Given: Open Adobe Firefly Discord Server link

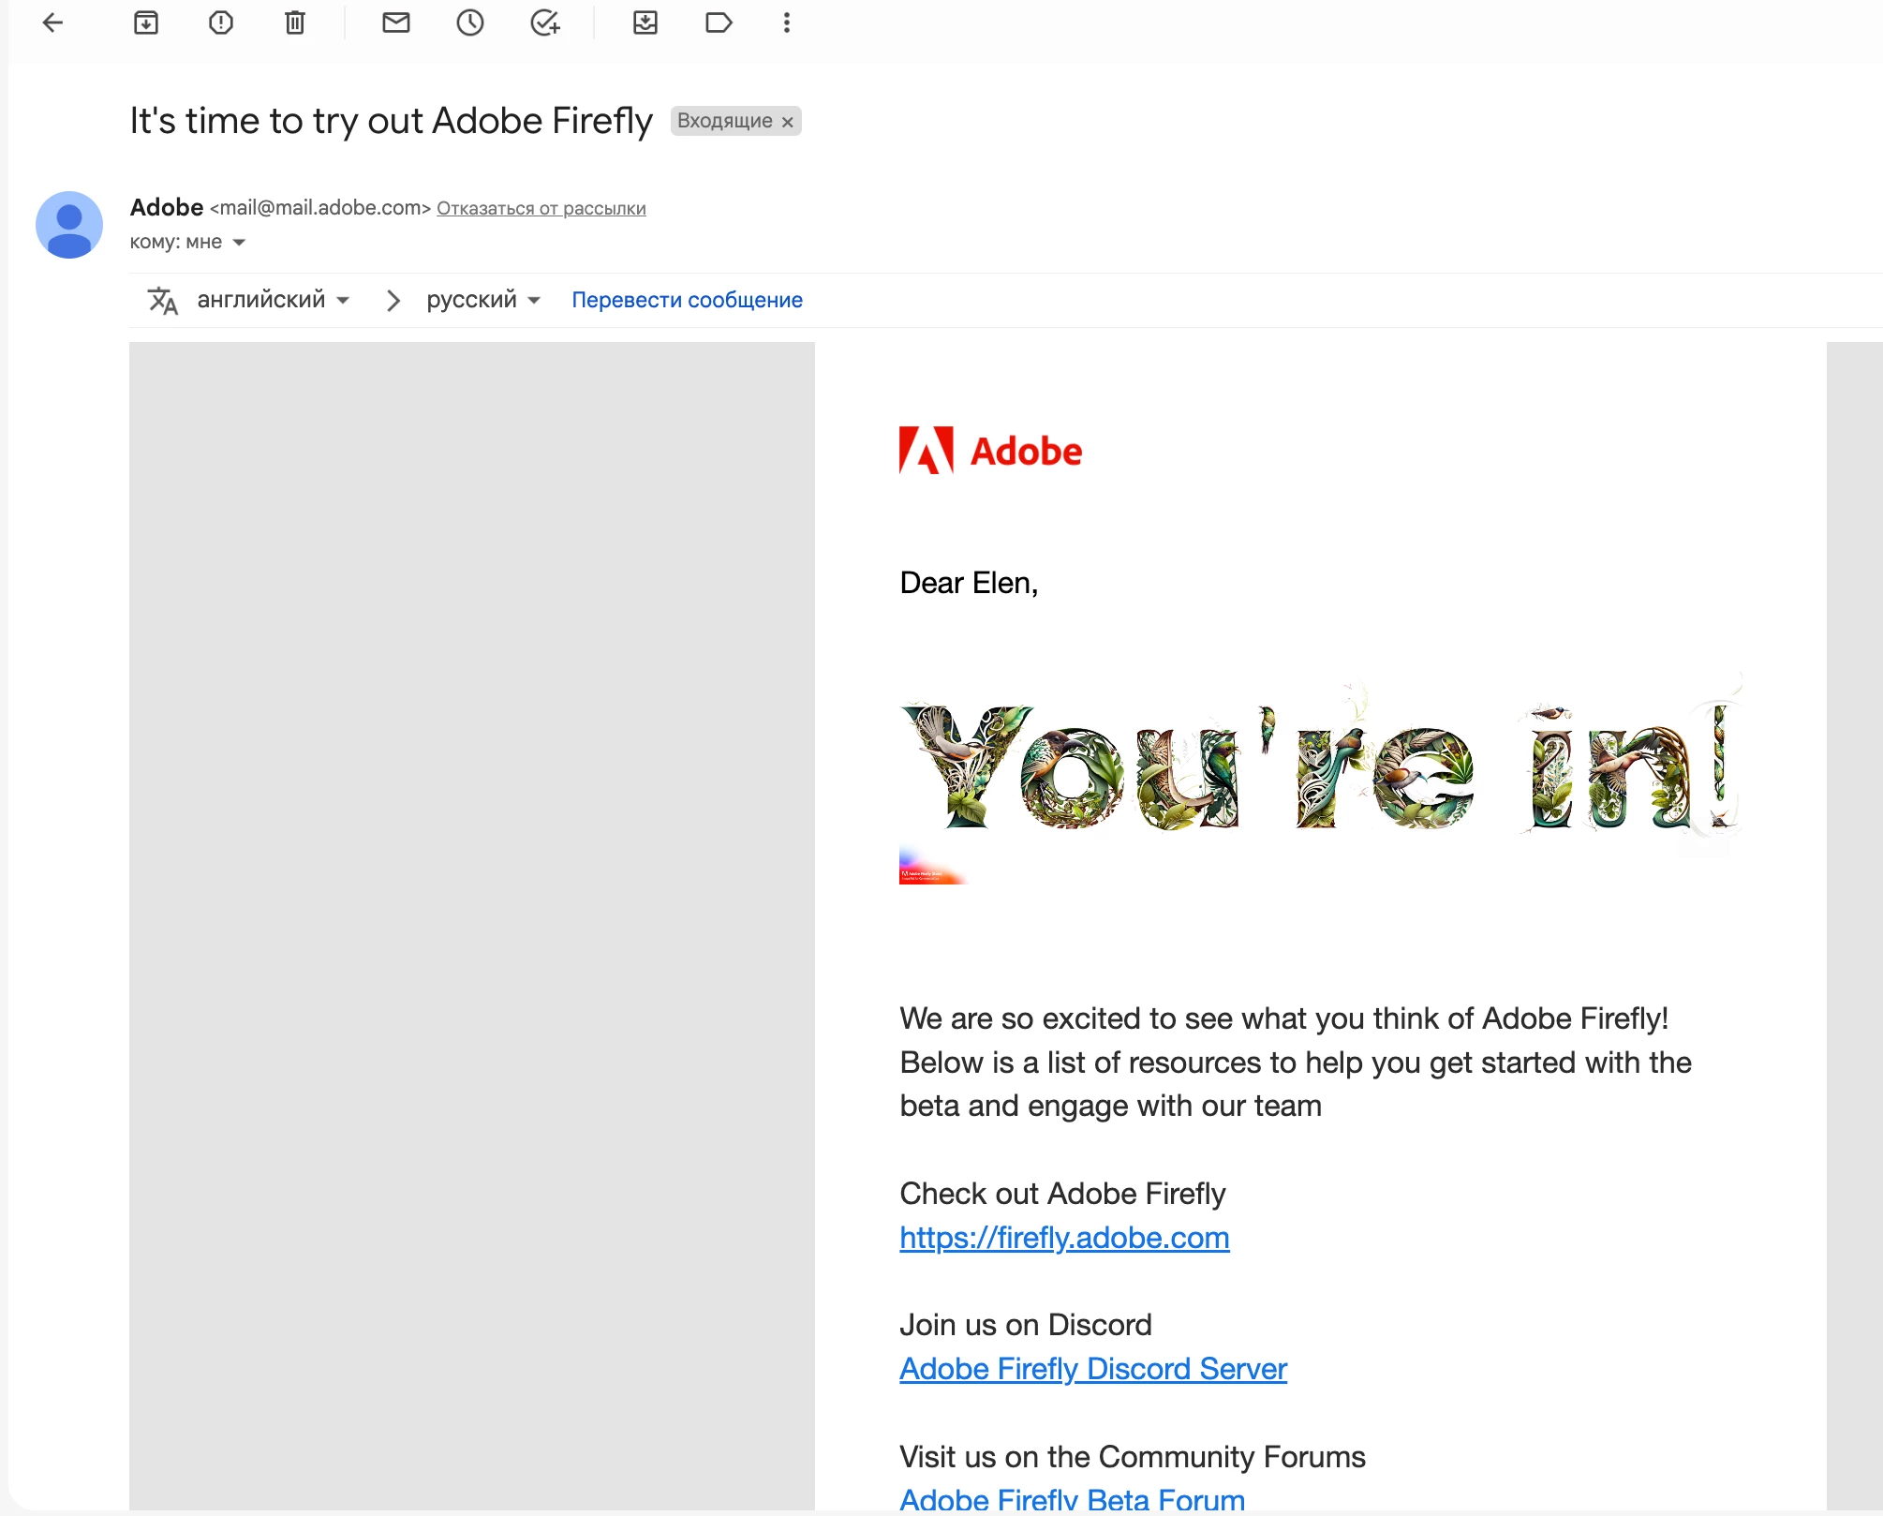Looking at the screenshot, I should click(1093, 1369).
